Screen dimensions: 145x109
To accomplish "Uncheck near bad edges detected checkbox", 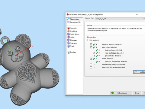I will [x=94, y=53].
